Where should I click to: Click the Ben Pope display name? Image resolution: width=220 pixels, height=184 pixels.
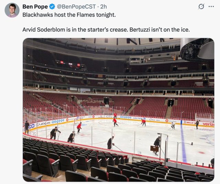(35, 7)
